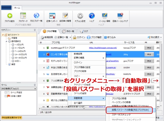Screen dimensions: 164x121
Task: Check the 2日毎に更新 label checkbox
Action: pos(6,96)
